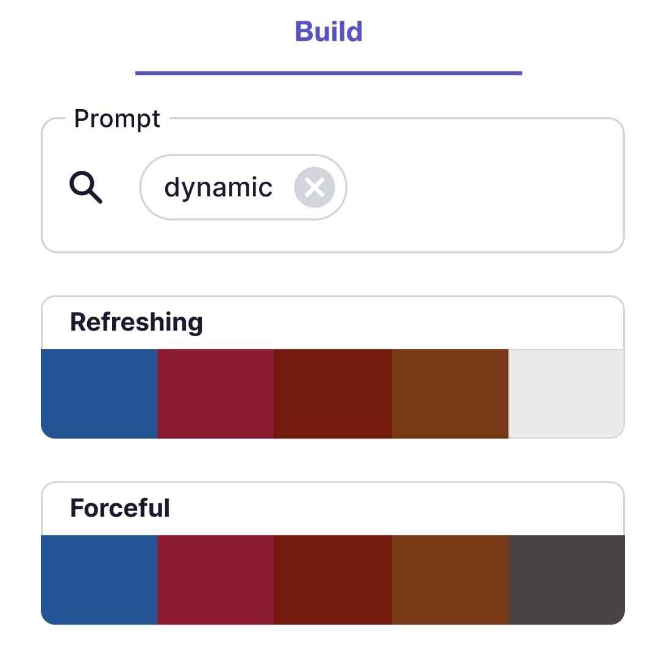The height and width of the screenshot is (660, 659).
Task: Select the search icon in the Prompt box
Action: [86, 187]
